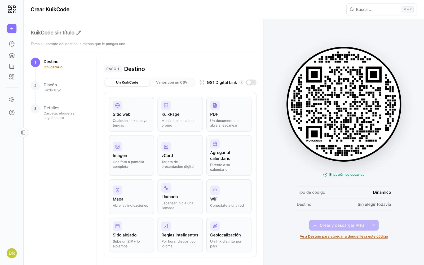This screenshot has width=424, height=265.
Task: Click the Sin elegir todavía value
Action: (374, 204)
